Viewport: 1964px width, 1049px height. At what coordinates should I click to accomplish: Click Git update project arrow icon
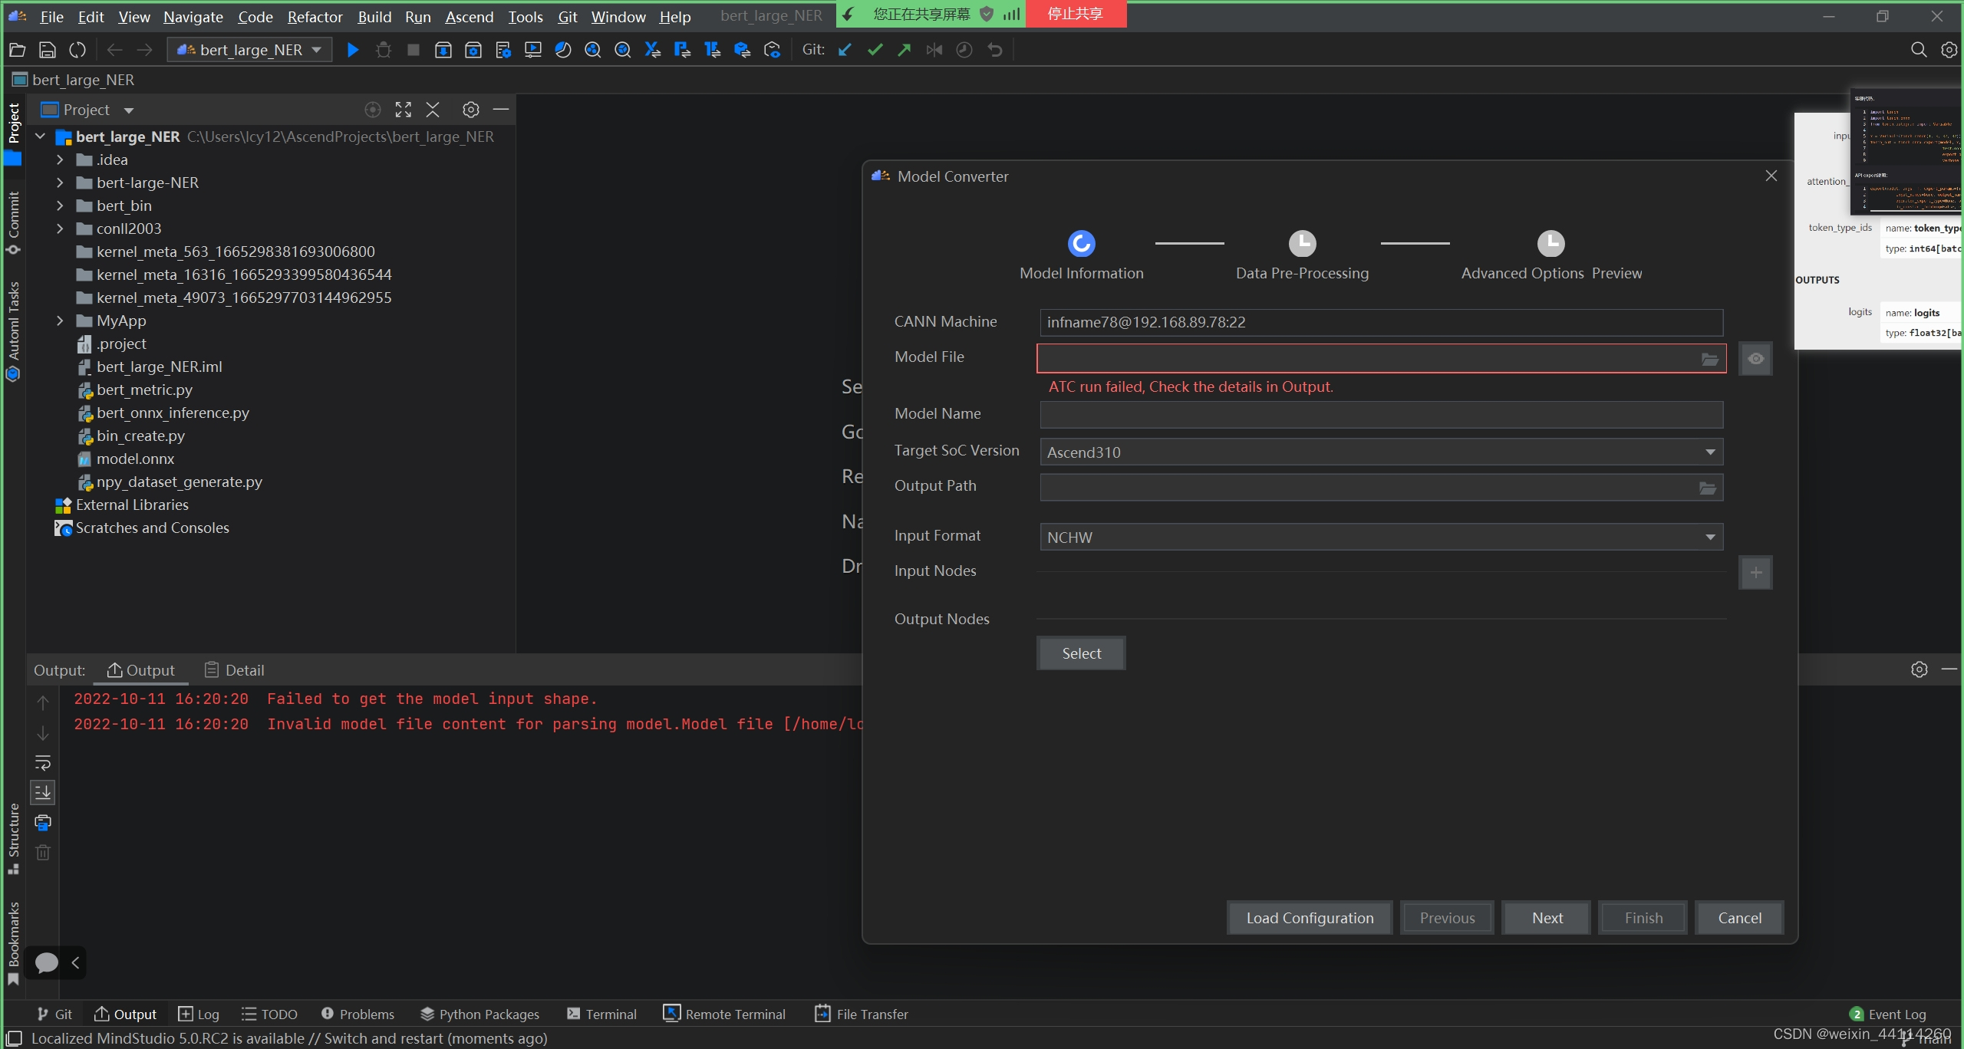tap(845, 51)
